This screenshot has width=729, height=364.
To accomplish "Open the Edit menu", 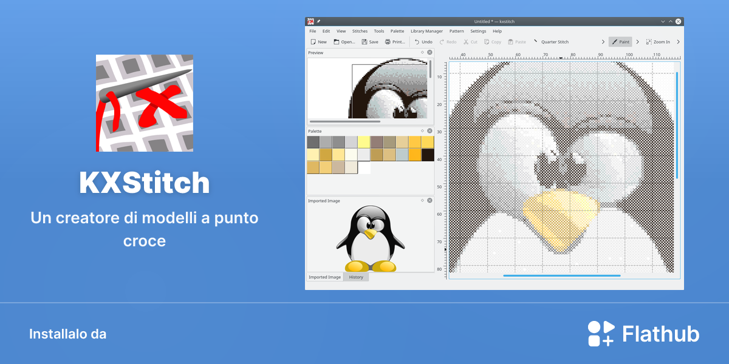I will click(x=326, y=31).
